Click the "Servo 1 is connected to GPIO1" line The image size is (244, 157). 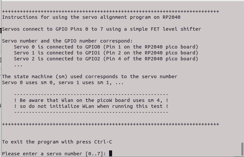pos(106,53)
